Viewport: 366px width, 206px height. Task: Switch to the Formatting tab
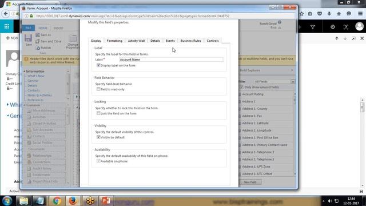pyautogui.click(x=114, y=41)
